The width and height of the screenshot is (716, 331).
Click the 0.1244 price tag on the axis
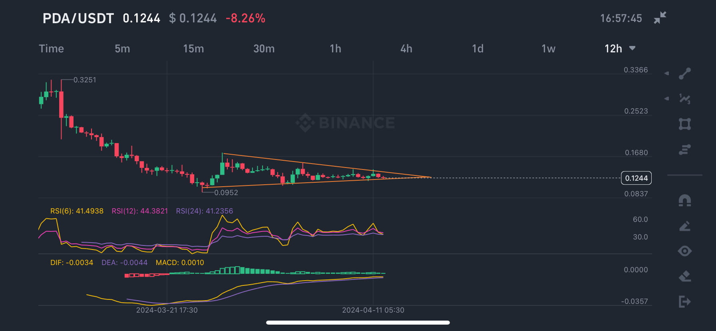click(x=636, y=178)
